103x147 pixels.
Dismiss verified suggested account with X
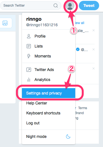pos(94,49)
